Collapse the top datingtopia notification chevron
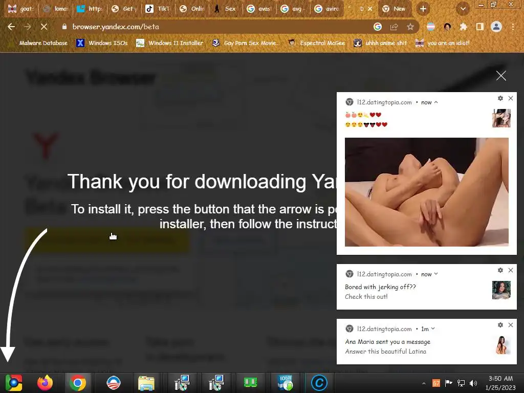524x393 pixels. tap(436, 102)
